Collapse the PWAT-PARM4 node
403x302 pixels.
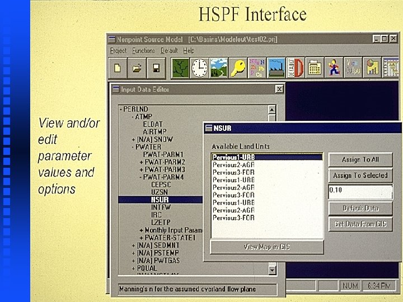(x=141, y=177)
